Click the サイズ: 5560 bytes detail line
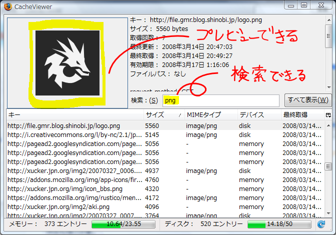Viewport: 336px width, 235px height. click(159, 28)
